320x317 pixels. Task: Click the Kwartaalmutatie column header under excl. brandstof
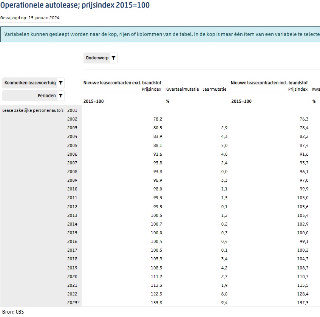(x=182, y=89)
